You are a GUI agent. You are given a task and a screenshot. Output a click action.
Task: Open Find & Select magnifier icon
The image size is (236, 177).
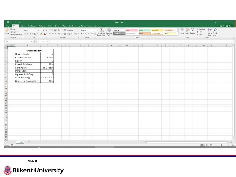(215, 30)
